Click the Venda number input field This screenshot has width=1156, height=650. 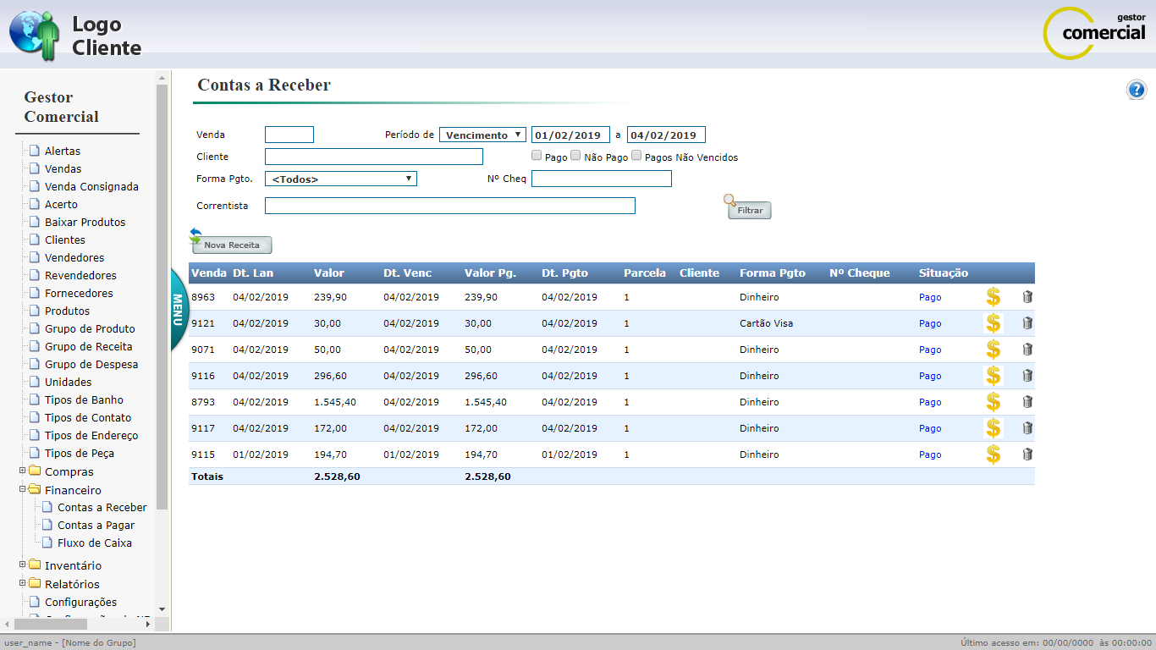289,135
